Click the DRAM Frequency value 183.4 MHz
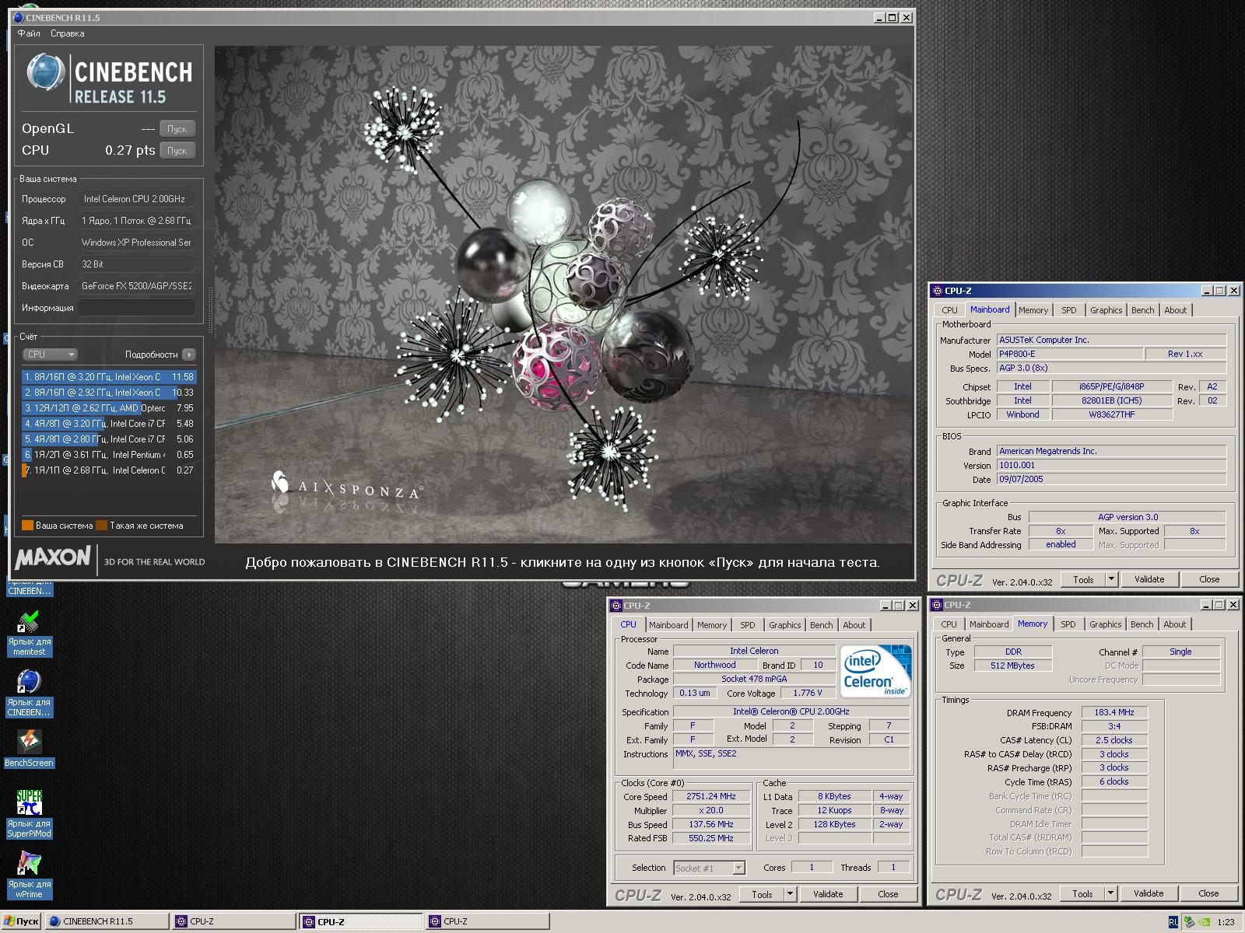Screen dimensions: 1245x933 (x=1114, y=712)
